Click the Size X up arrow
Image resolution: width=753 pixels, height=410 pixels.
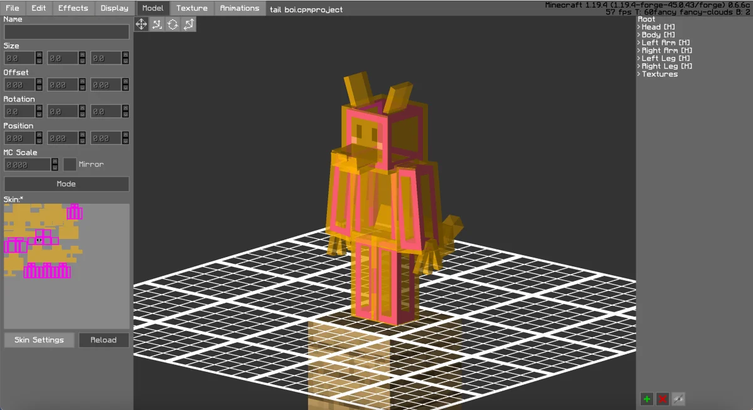[39, 55]
